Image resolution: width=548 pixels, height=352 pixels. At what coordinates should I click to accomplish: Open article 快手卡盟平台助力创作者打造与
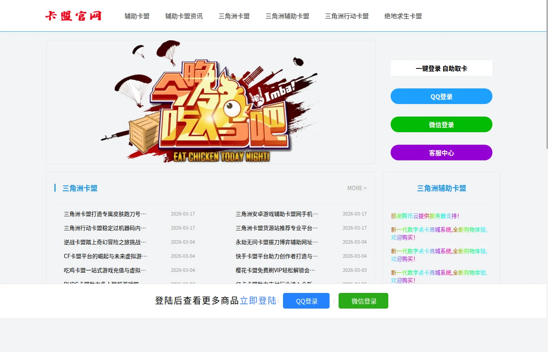tap(277, 256)
